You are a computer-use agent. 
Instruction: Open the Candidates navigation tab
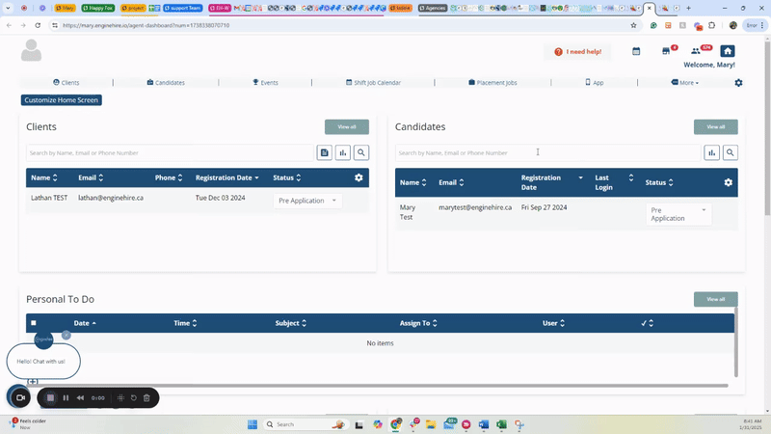(x=166, y=83)
